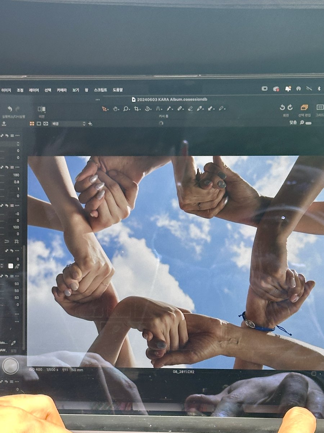Select the Pan hand tool
324x433 pixels.
click(116, 109)
